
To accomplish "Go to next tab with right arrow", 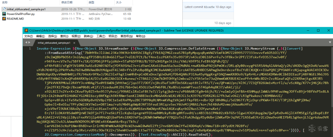I will pyautogui.click(x=29, y=43).
